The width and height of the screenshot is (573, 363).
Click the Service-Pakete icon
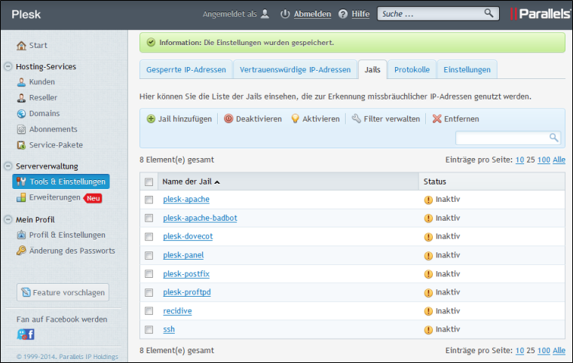tap(21, 145)
